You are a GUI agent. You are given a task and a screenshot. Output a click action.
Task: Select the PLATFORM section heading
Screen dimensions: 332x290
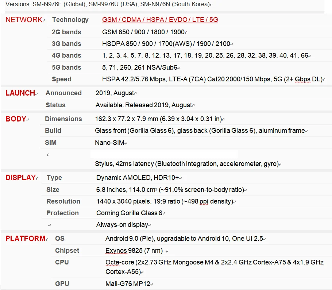(x=26, y=238)
